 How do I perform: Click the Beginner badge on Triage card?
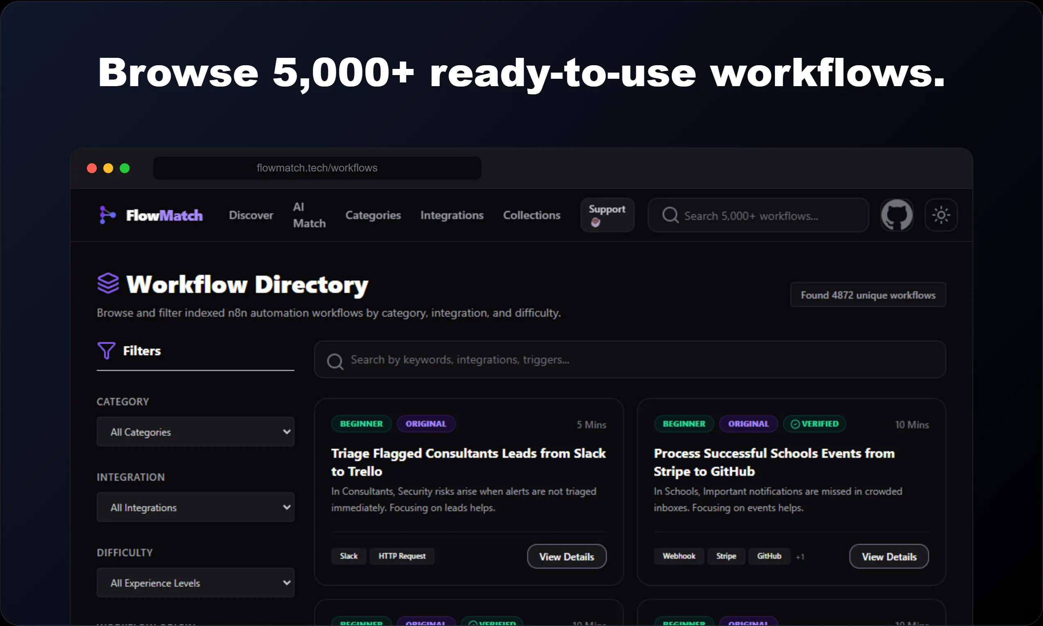click(x=361, y=424)
